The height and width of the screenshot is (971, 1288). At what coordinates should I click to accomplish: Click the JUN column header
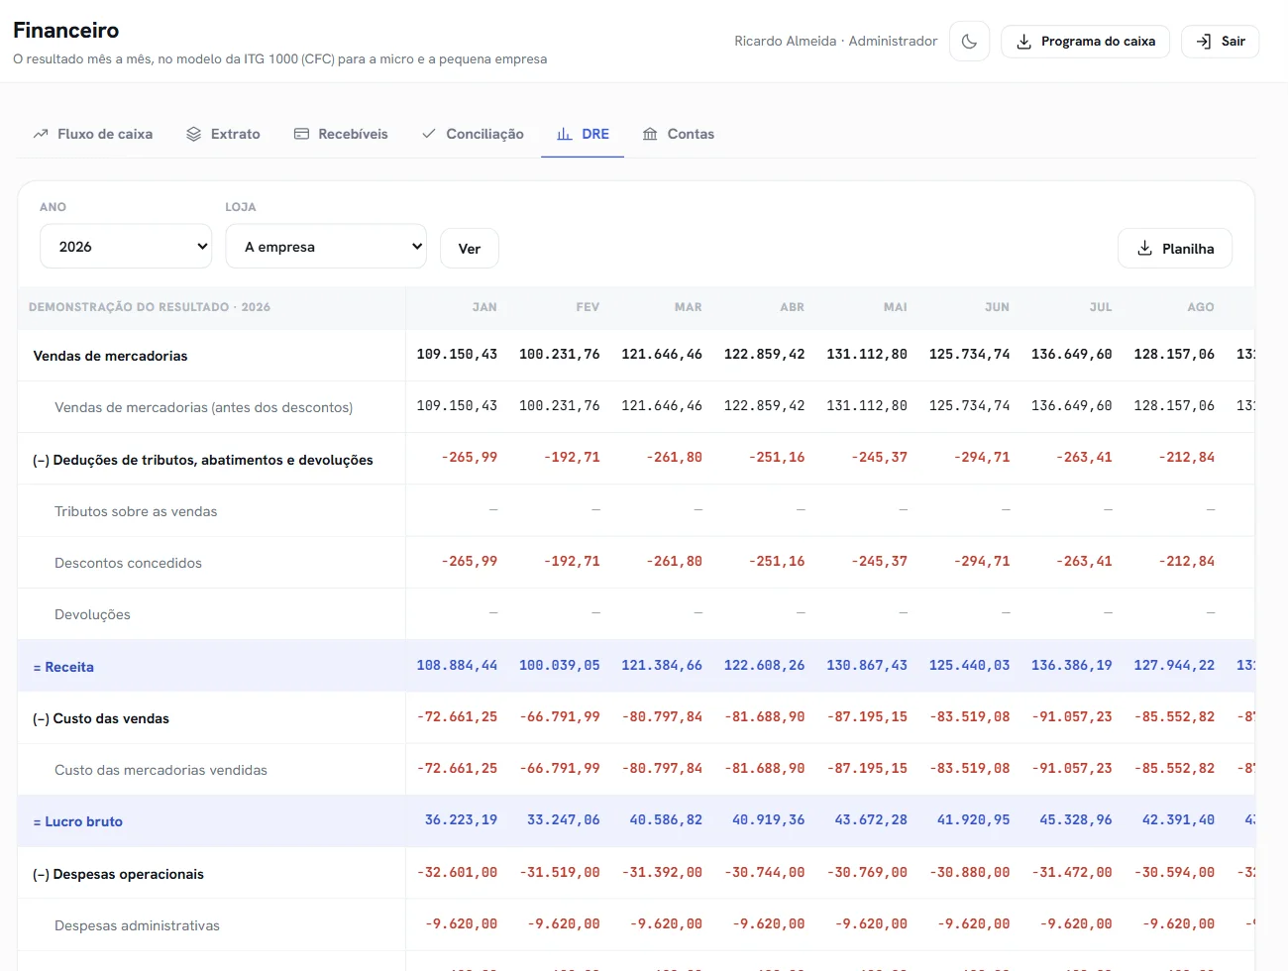(997, 307)
